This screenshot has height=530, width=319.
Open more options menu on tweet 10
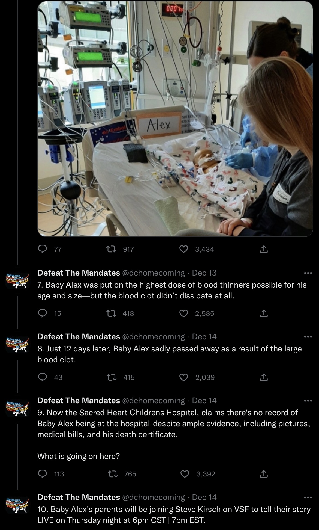tap(308, 497)
